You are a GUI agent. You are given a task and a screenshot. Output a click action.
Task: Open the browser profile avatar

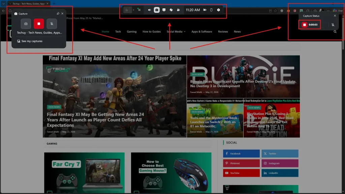point(321,10)
